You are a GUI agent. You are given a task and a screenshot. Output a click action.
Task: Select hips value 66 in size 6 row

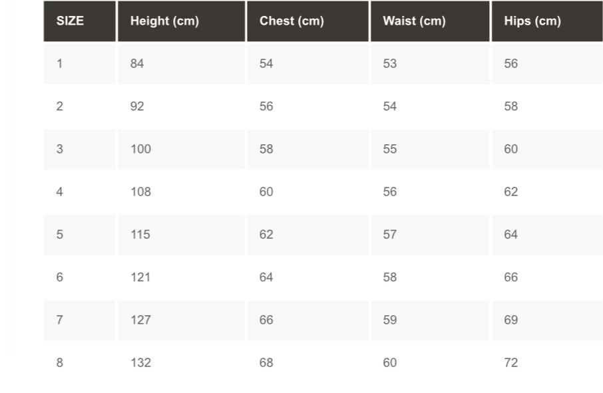tap(510, 277)
